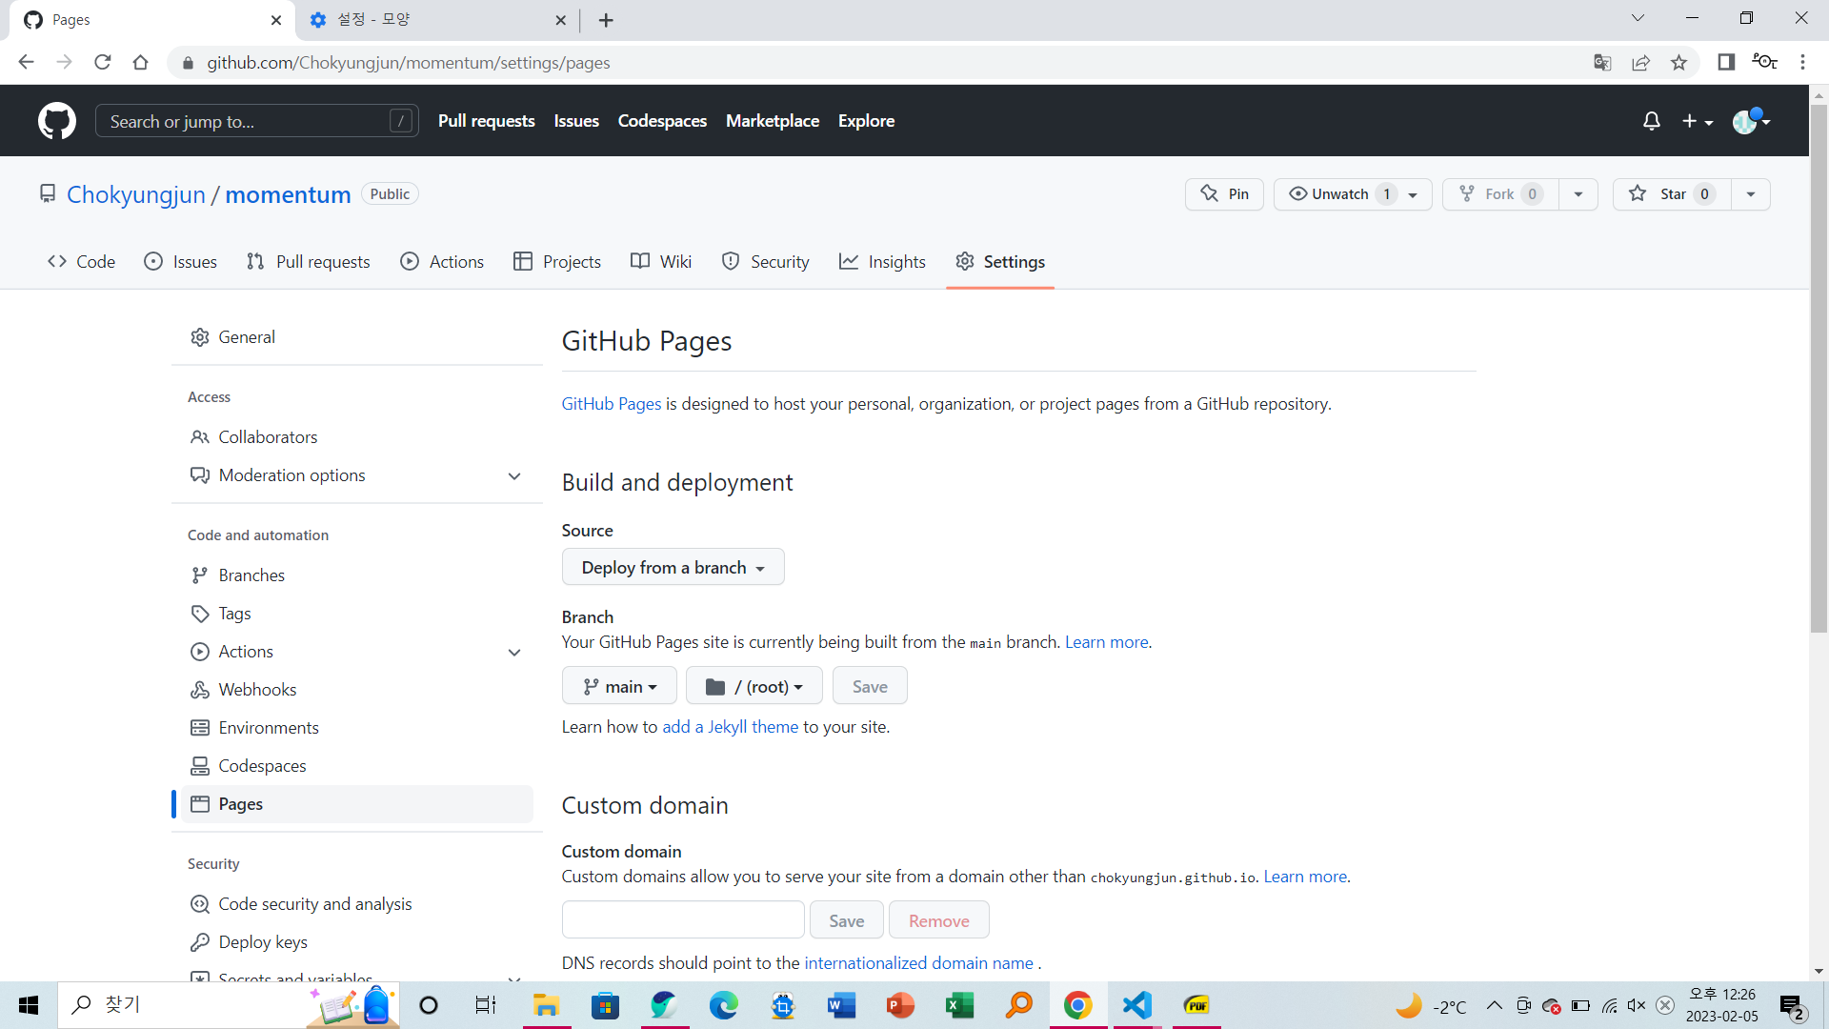Click the GitHub Octocat logo
Image resolution: width=1829 pixels, height=1029 pixels.
[57, 121]
